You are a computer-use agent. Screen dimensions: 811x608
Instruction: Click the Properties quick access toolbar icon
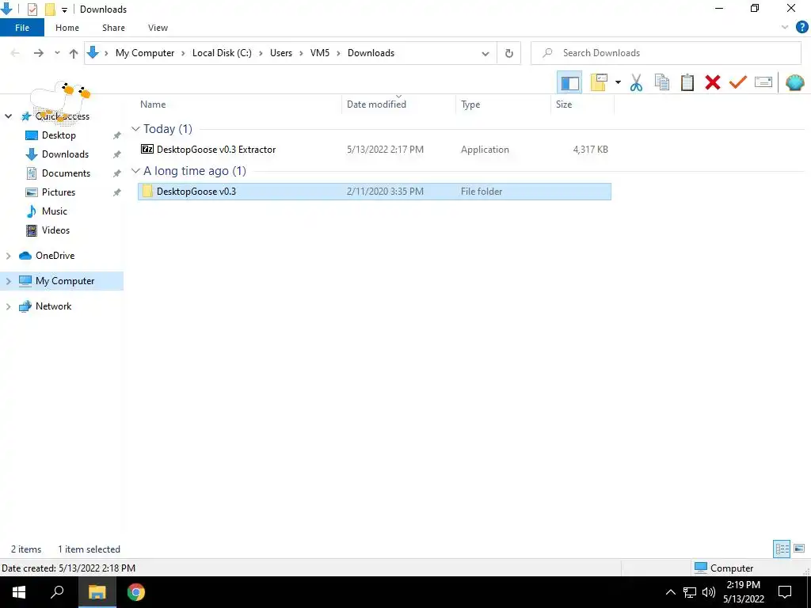pos(32,9)
